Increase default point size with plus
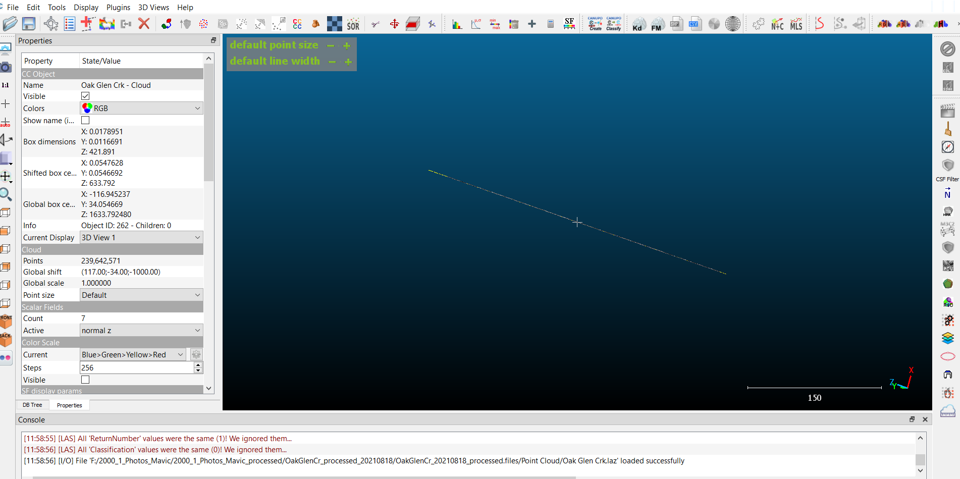 point(347,45)
